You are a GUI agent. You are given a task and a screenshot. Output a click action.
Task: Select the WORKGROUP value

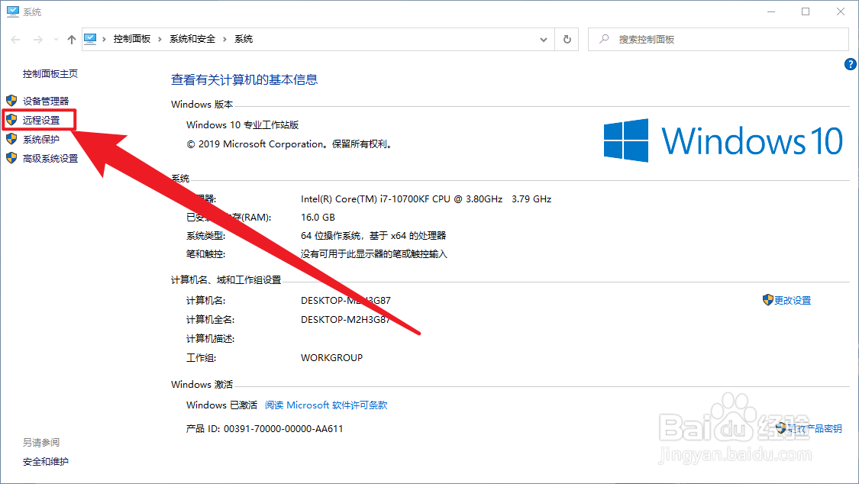point(331,357)
